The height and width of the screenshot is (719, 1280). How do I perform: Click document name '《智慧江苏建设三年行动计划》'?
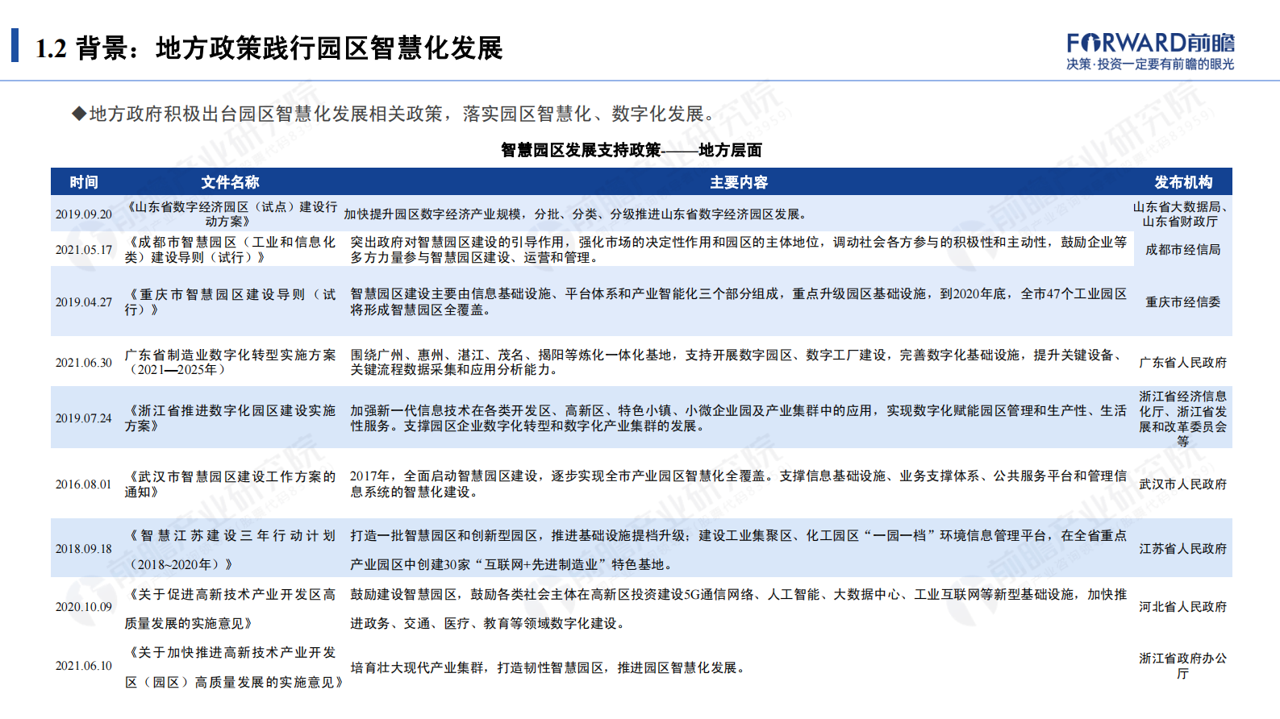pyautogui.click(x=231, y=550)
